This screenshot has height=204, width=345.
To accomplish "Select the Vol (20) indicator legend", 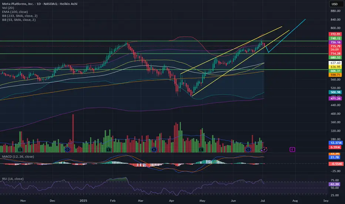I will pos(8,8).
